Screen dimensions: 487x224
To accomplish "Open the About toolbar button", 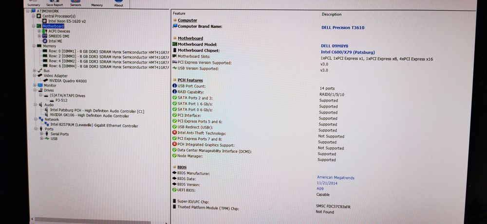I will 118,4.
